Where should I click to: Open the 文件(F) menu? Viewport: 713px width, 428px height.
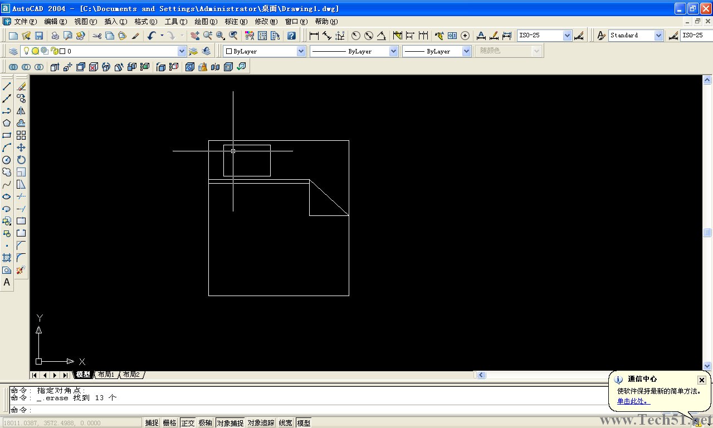coord(26,22)
